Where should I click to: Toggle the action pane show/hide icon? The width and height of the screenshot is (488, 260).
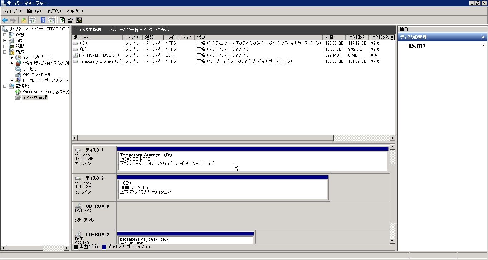(x=52, y=20)
